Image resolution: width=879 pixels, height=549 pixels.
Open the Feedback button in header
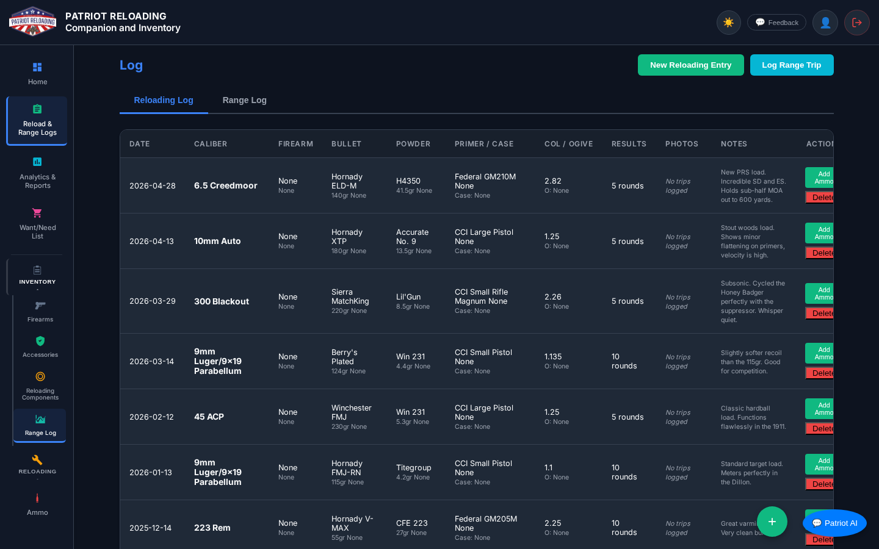tap(776, 23)
